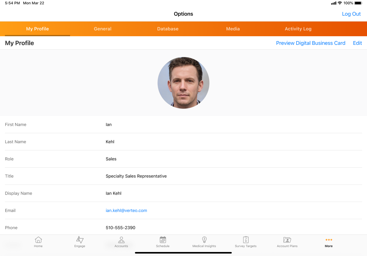Tap the ian.kehl@verteo.com email link
The width and height of the screenshot is (367, 256).
[126, 211]
